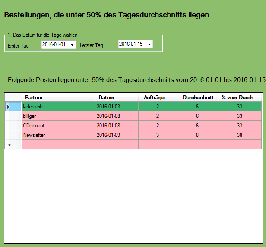Select the row header for billiger

pos(13,116)
